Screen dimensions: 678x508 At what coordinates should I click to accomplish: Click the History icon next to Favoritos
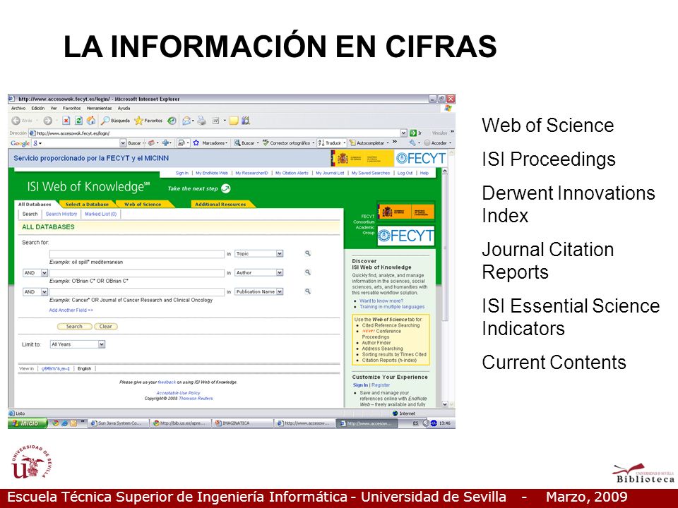tap(172, 121)
